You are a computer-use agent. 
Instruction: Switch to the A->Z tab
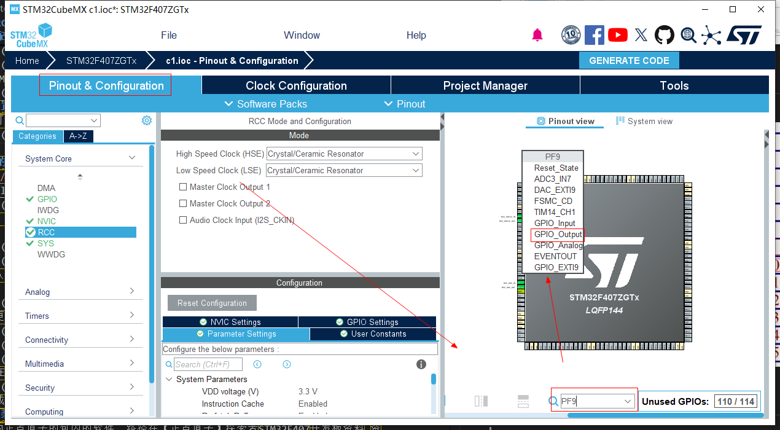(79, 136)
